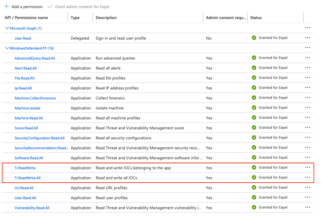Open ellipsis menu for Score.Read.All
Image resolution: width=322 pixels, height=221 pixels.
coord(307,127)
